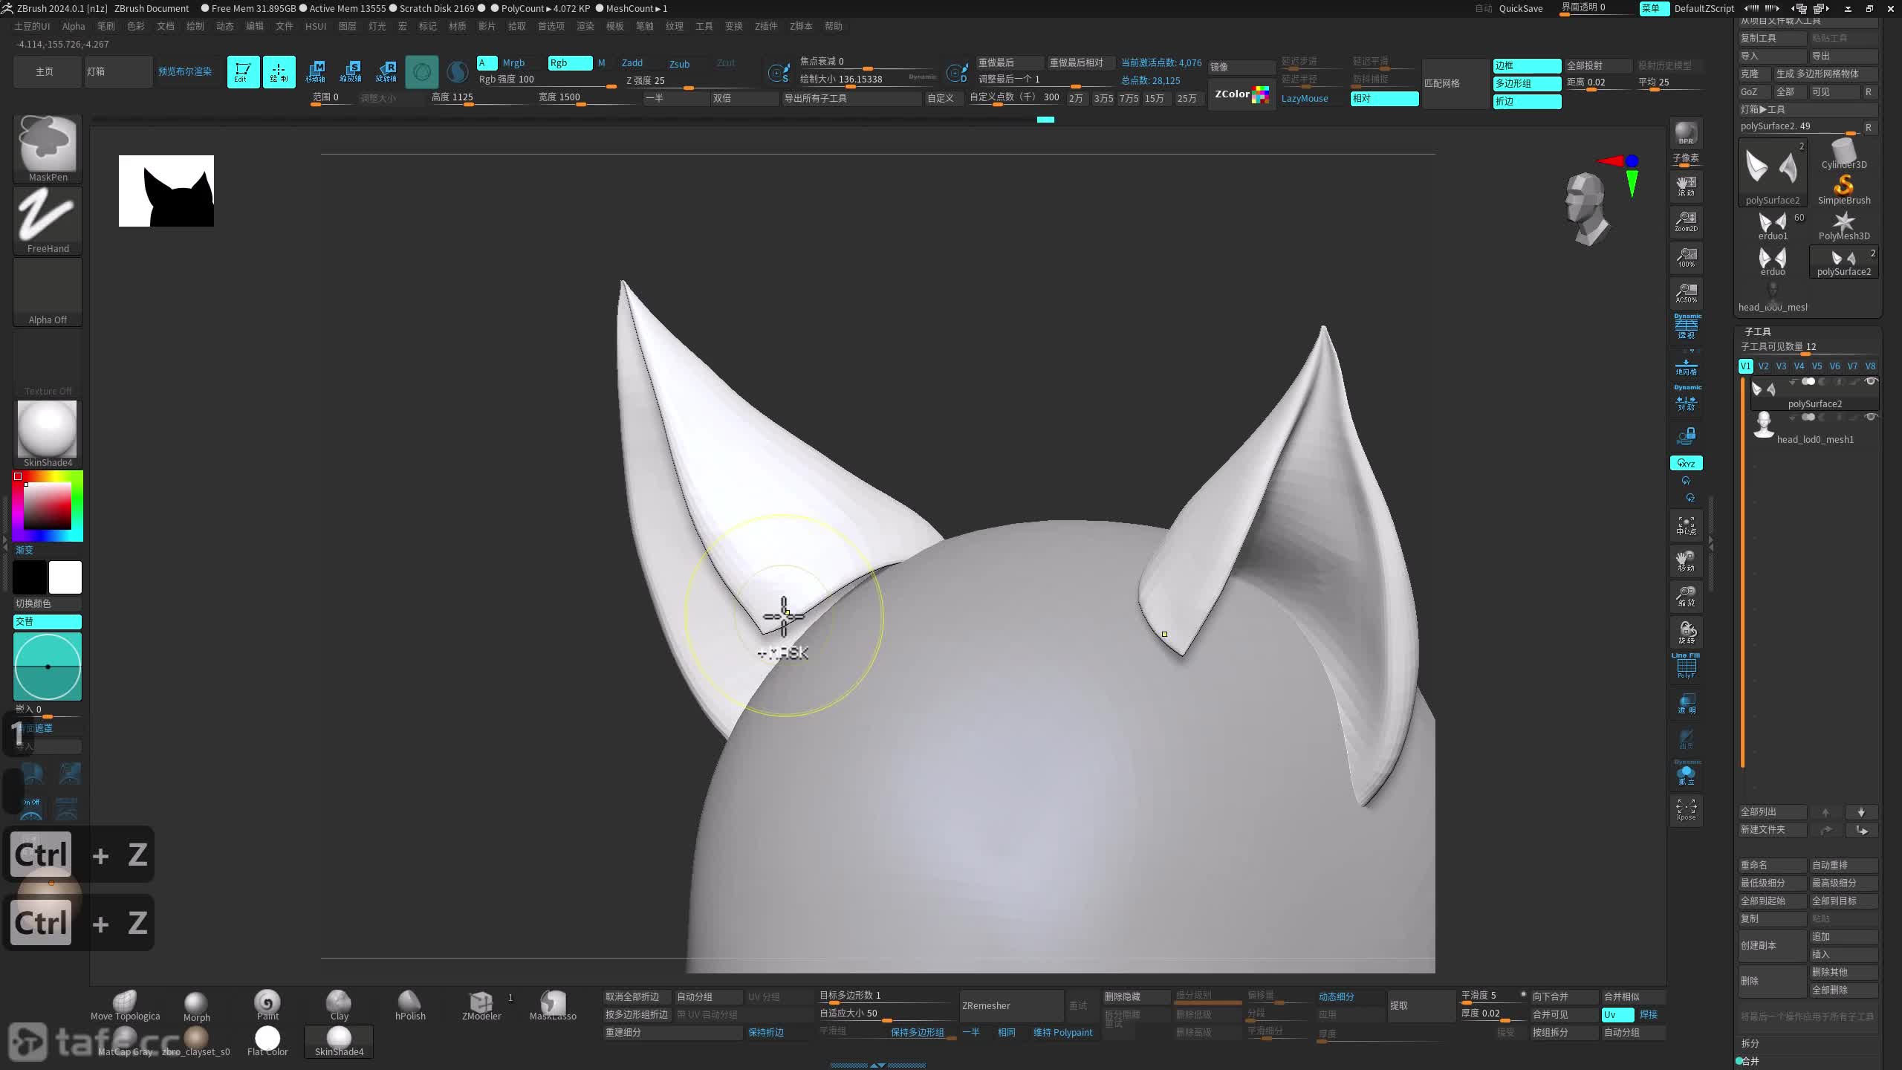Select the Clay brush
Screen dimensions: 1902x1070
pyautogui.click(x=339, y=1005)
